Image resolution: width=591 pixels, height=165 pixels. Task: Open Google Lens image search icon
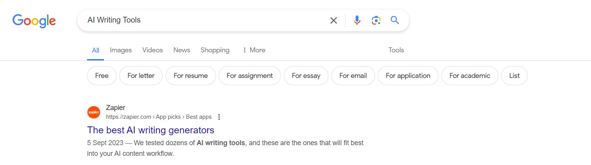[x=376, y=20]
